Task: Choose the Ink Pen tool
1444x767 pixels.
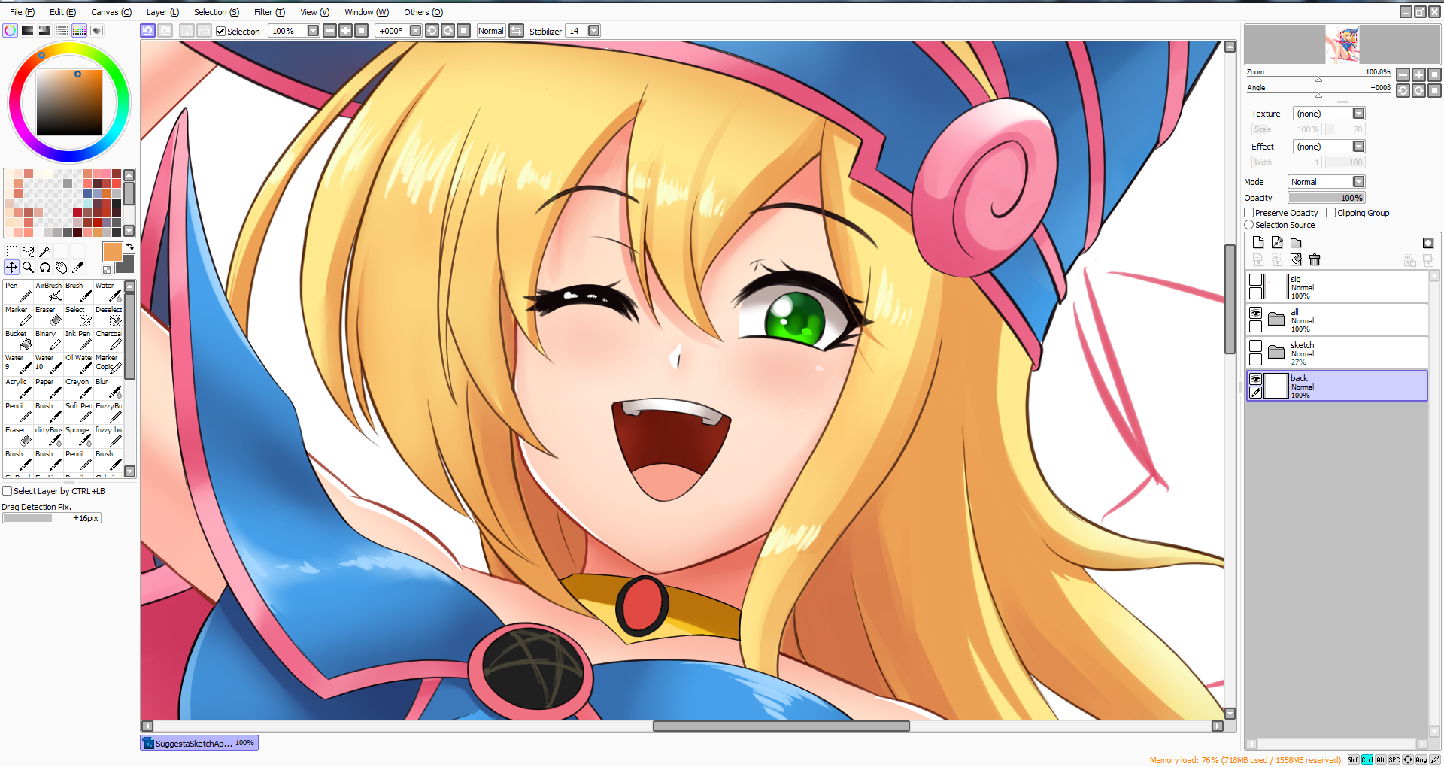Action: [x=78, y=340]
